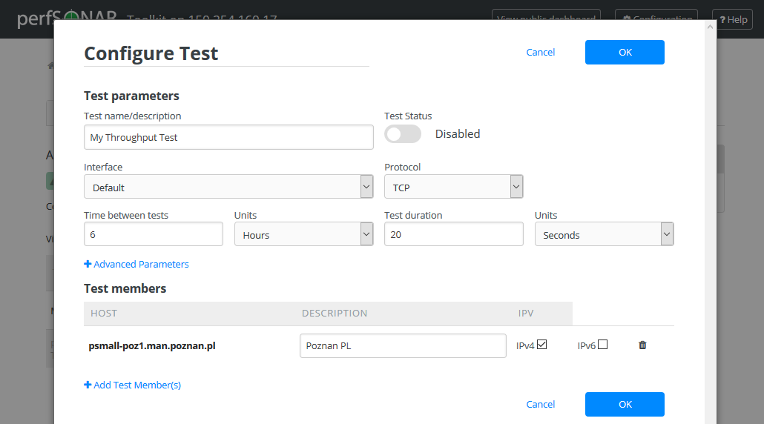Viewport: 764px width, 424px height.
Task: Open the Interface dropdown
Action: [228, 187]
